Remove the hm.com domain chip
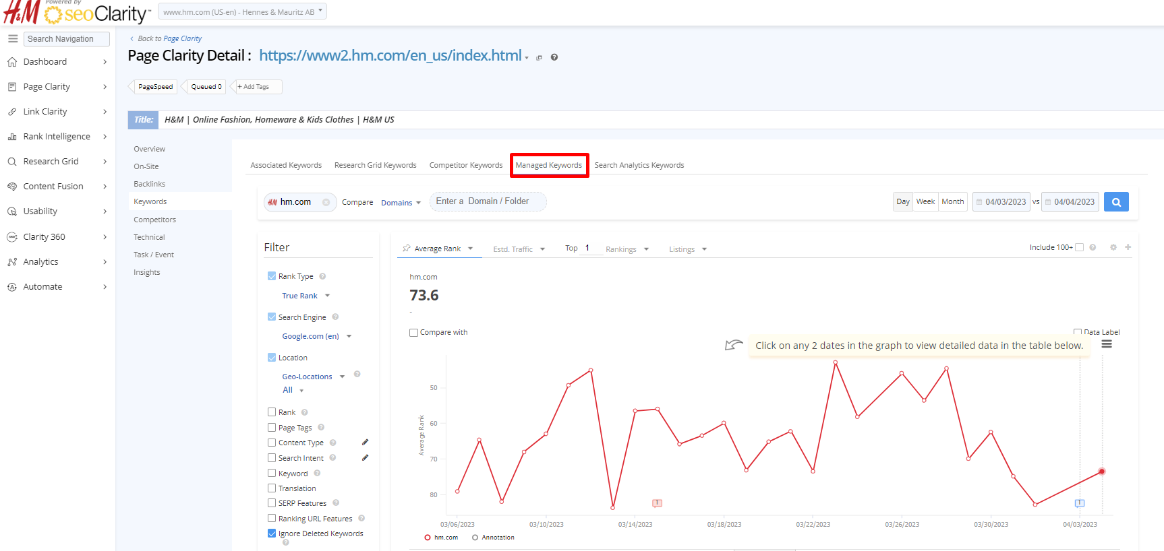 click(326, 202)
